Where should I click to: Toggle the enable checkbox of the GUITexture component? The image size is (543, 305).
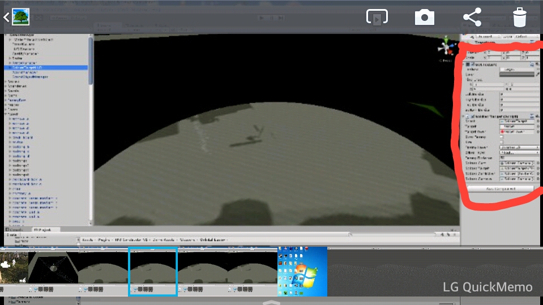point(473,65)
